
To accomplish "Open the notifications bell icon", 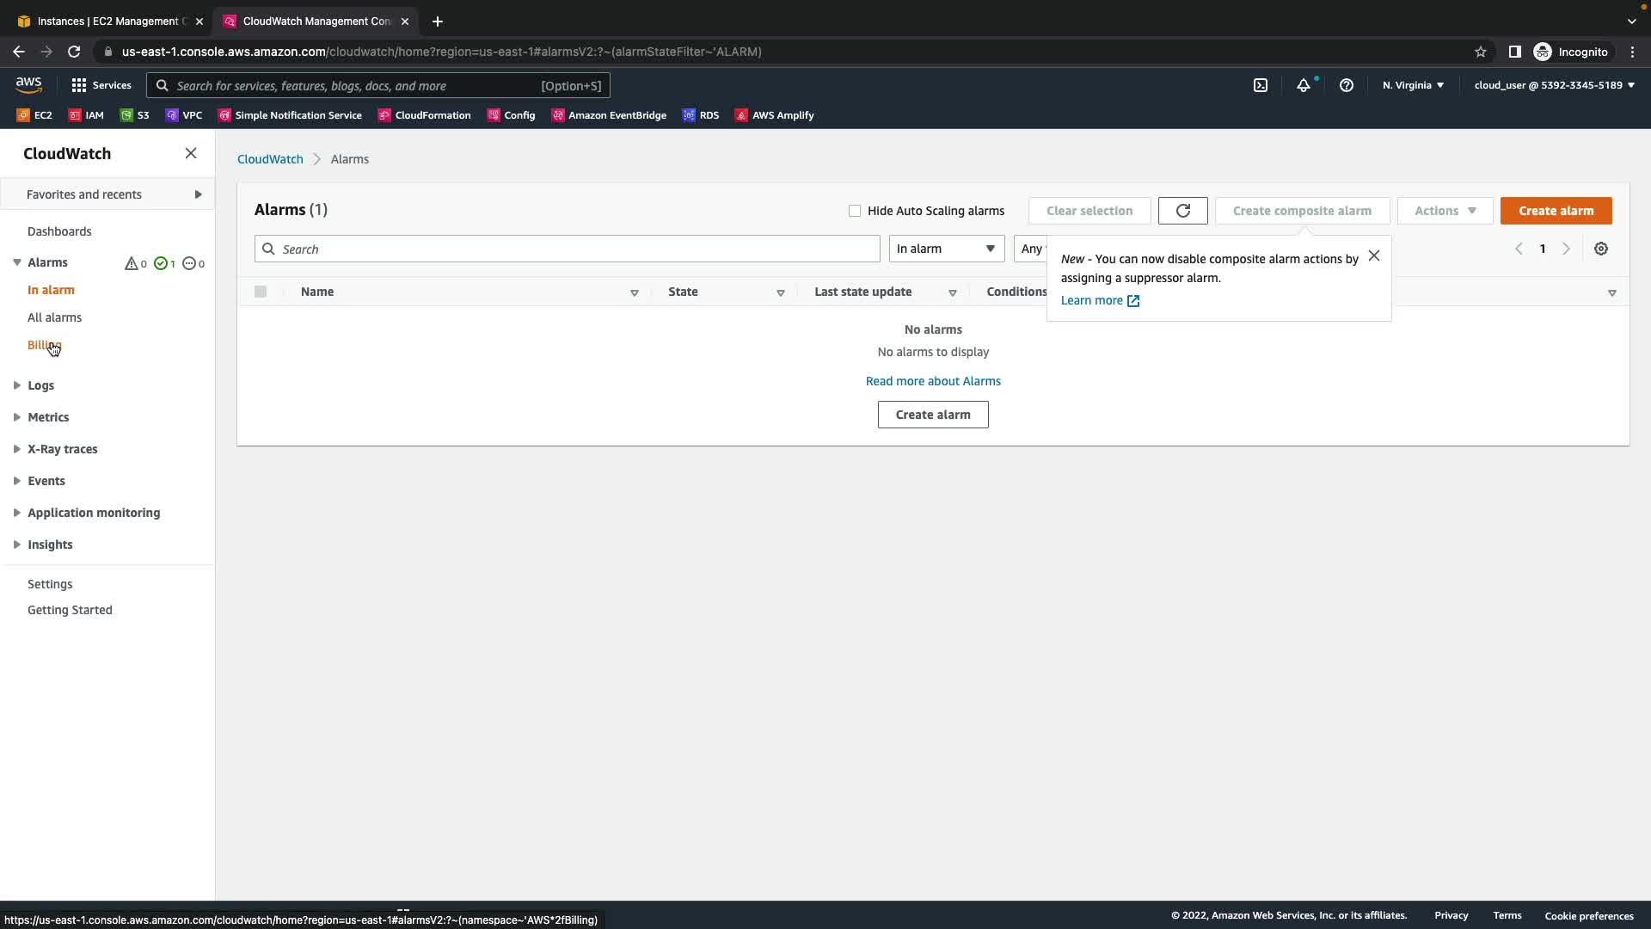I will click(x=1304, y=85).
